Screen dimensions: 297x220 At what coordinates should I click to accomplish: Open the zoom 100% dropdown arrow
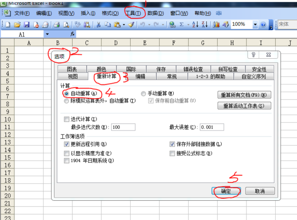click(255, 24)
